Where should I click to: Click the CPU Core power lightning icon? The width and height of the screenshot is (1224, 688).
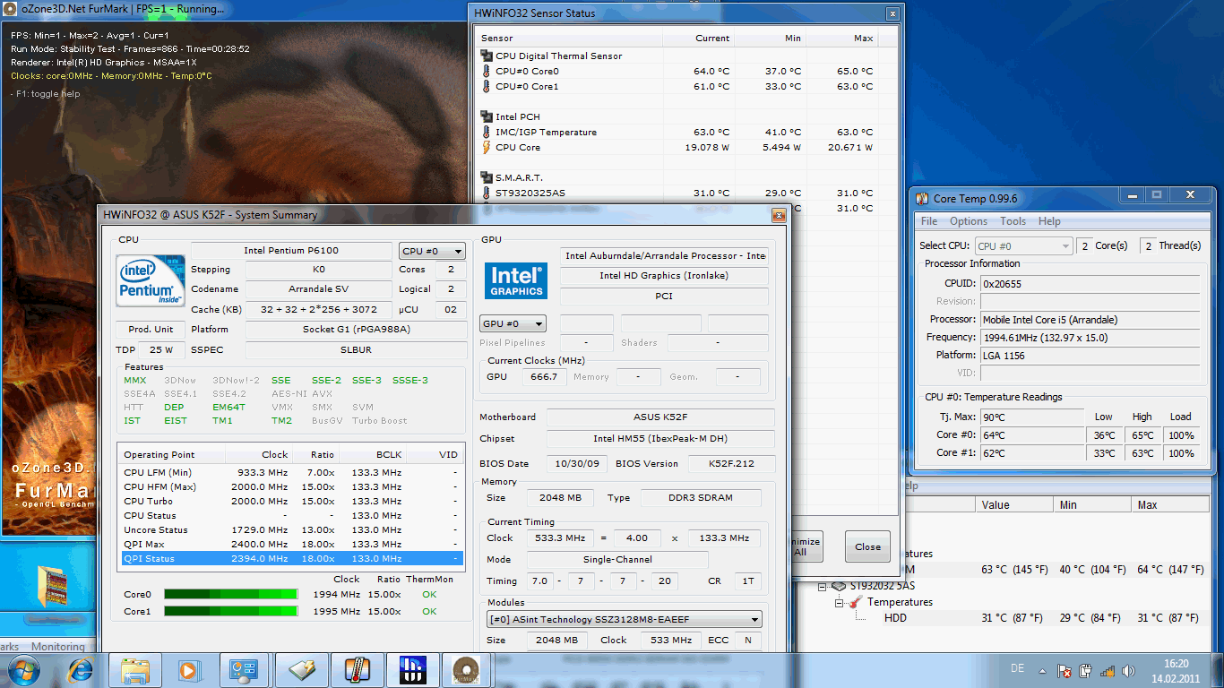click(x=487, y=147)
